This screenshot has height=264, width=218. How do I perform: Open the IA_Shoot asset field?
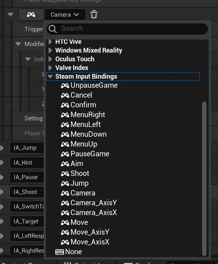[x=27, y=192]
